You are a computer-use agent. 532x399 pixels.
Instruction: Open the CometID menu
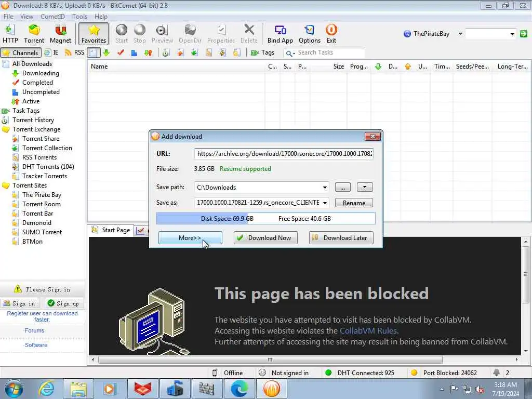(x=52, y=16)
